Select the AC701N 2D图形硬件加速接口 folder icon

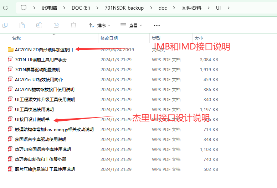click(x=11, y=49)
